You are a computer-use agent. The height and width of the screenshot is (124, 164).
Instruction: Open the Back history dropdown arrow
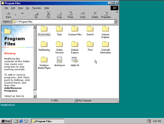click(x=15, y=15)
